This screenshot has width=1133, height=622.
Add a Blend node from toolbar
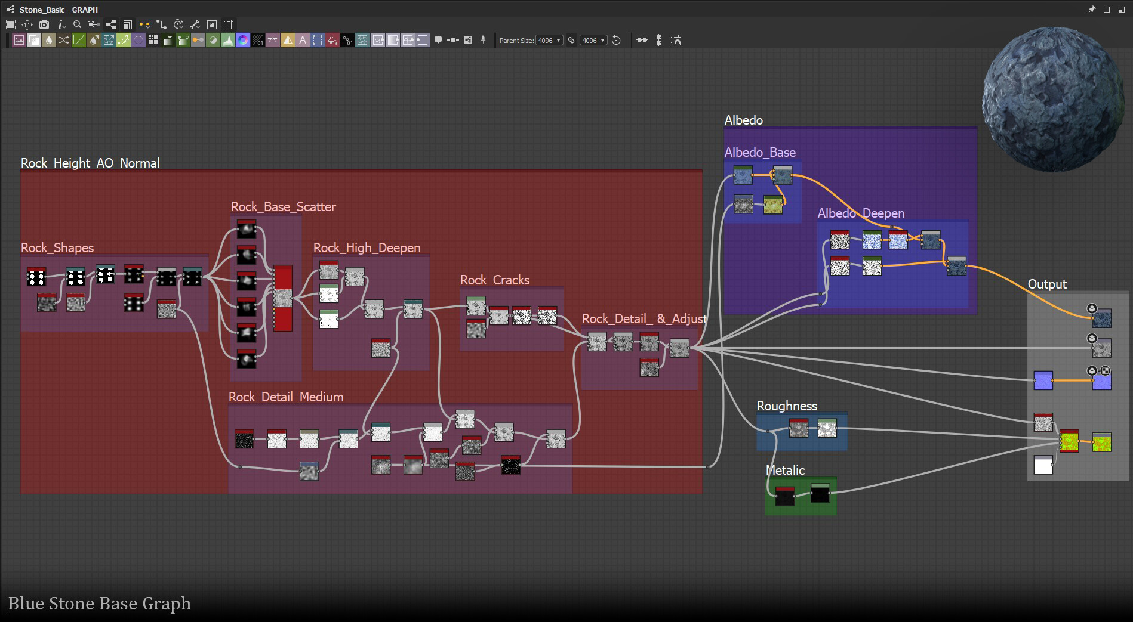click(x=34, y=40)
